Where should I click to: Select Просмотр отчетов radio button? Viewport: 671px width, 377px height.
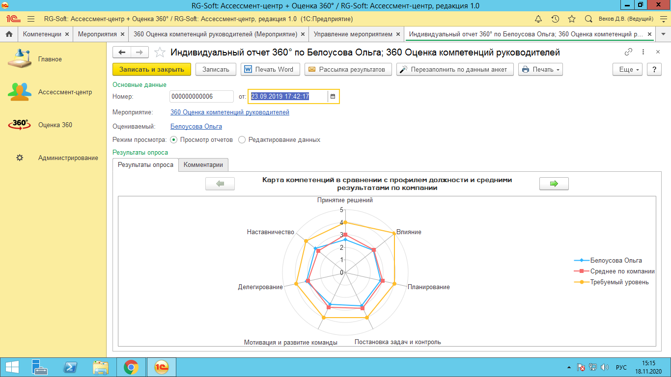click(173, 140)
